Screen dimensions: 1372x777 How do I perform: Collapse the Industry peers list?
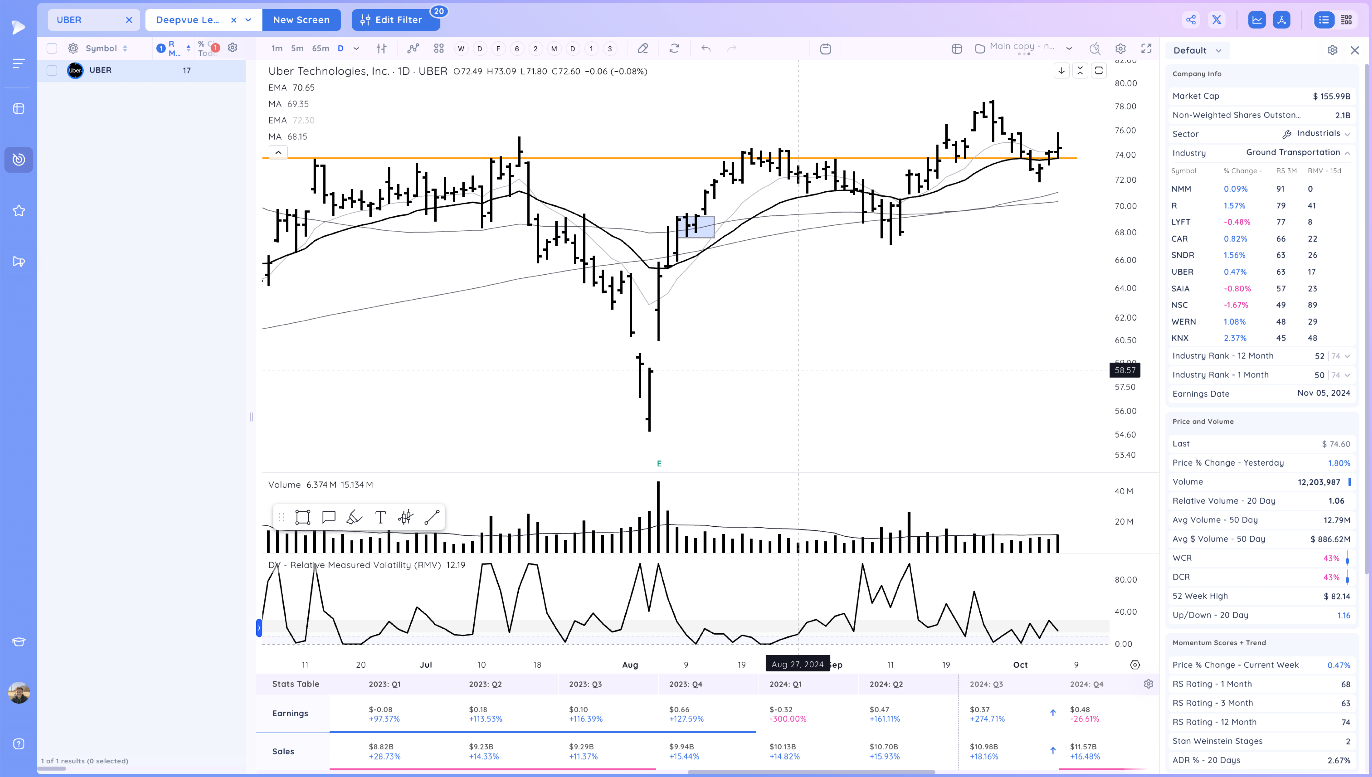coord(1347,153)
